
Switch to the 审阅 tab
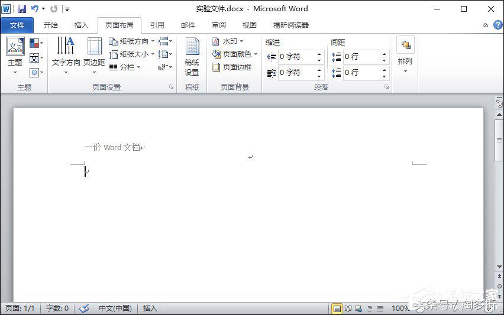[x=219, y=25]
